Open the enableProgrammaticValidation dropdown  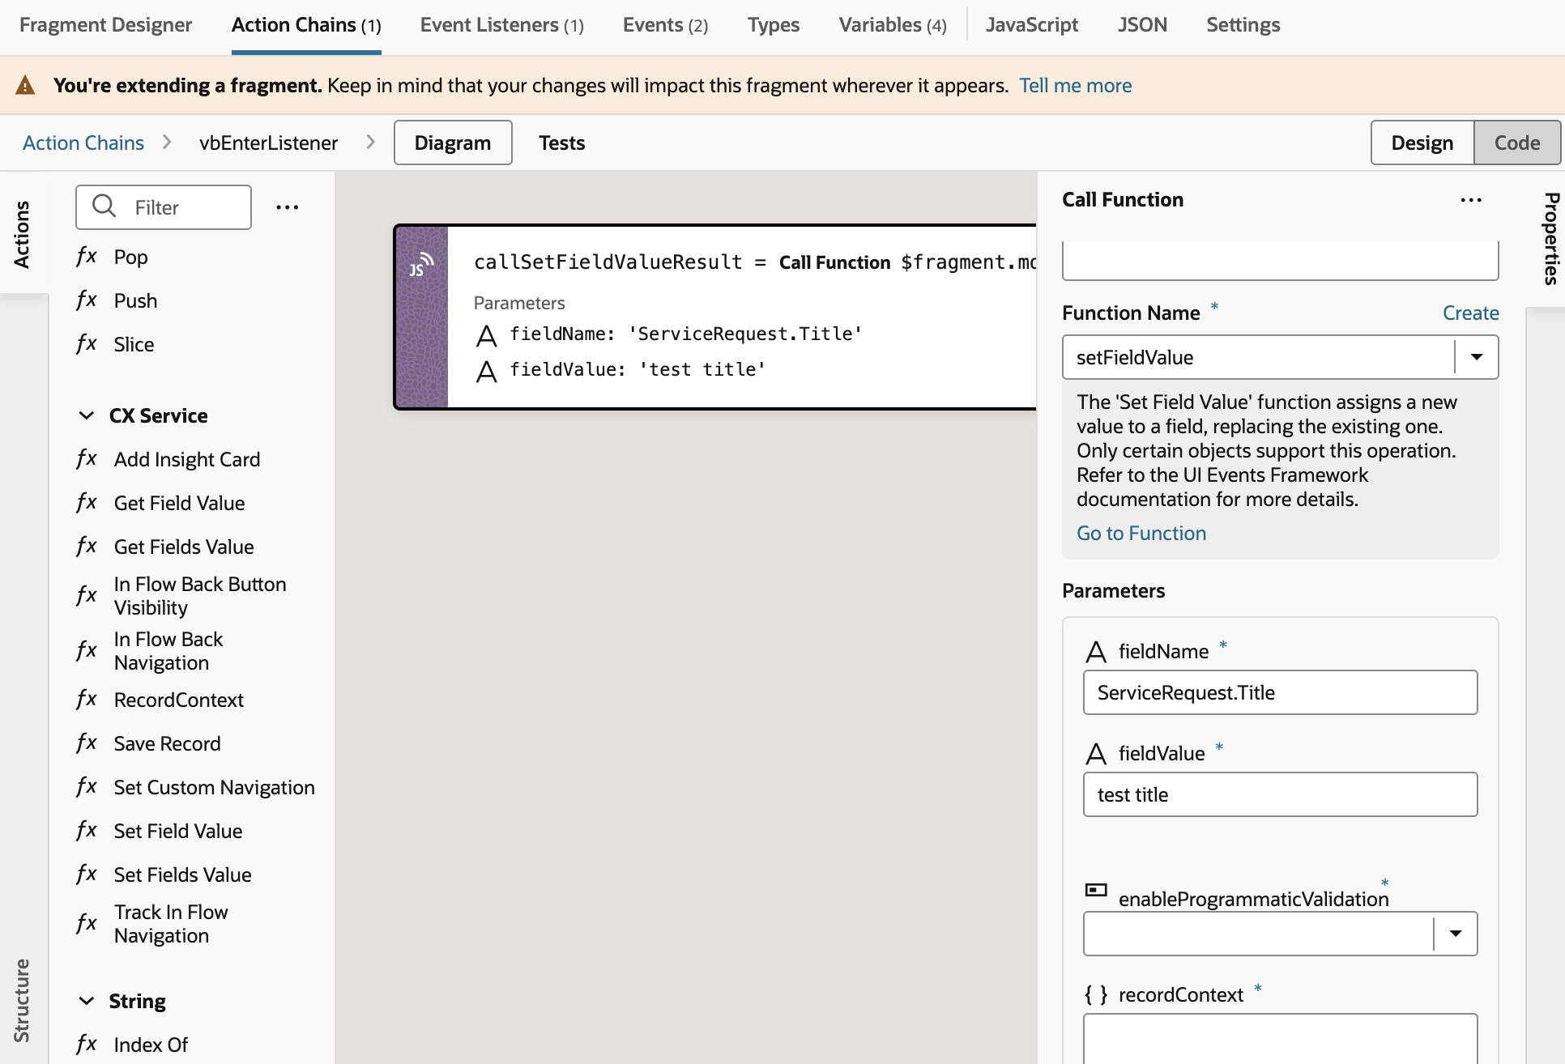(x=1456, y=934)
